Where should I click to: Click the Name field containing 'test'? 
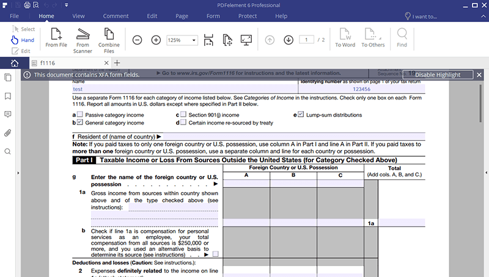(185, 89)
